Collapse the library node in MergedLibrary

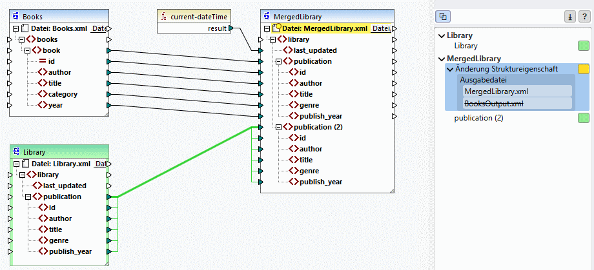[272, 39]
